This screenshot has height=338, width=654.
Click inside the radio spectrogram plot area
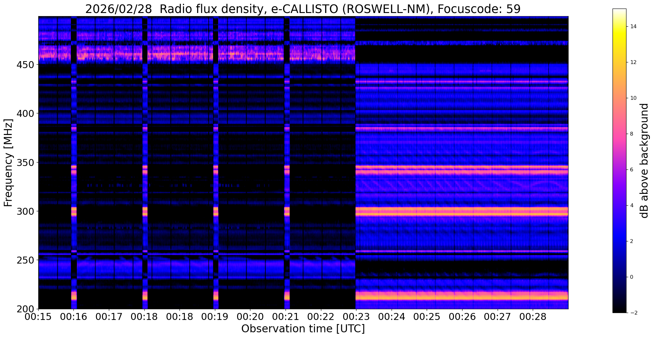point(303,163)
